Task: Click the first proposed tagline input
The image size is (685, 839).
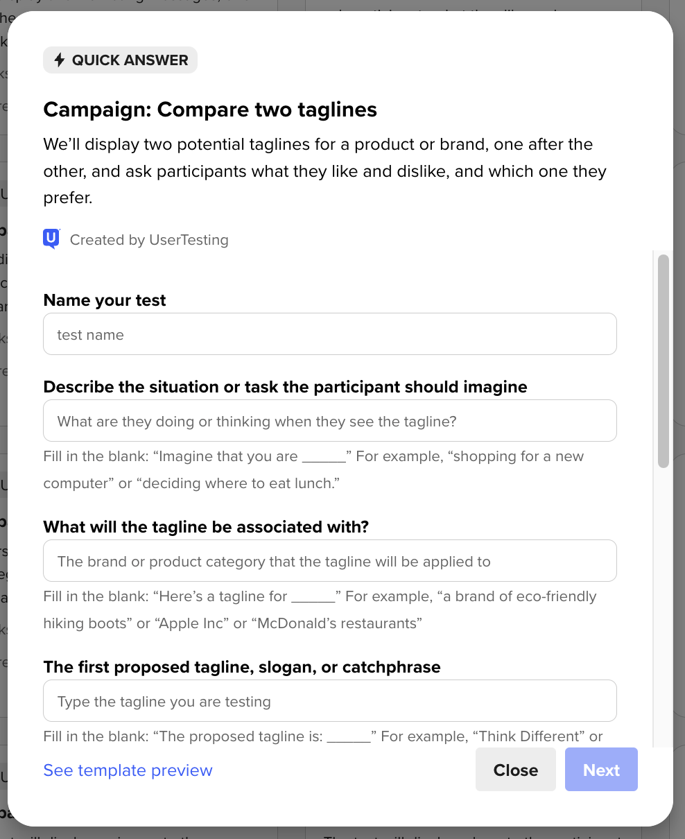Action: (329, 701)
